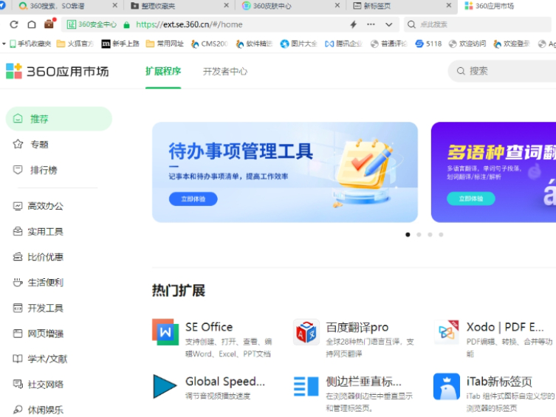The height and width of the screenshot is (417, 556).
Task: Open the iTab新标签页 extension icon
Action: [447, 386]
